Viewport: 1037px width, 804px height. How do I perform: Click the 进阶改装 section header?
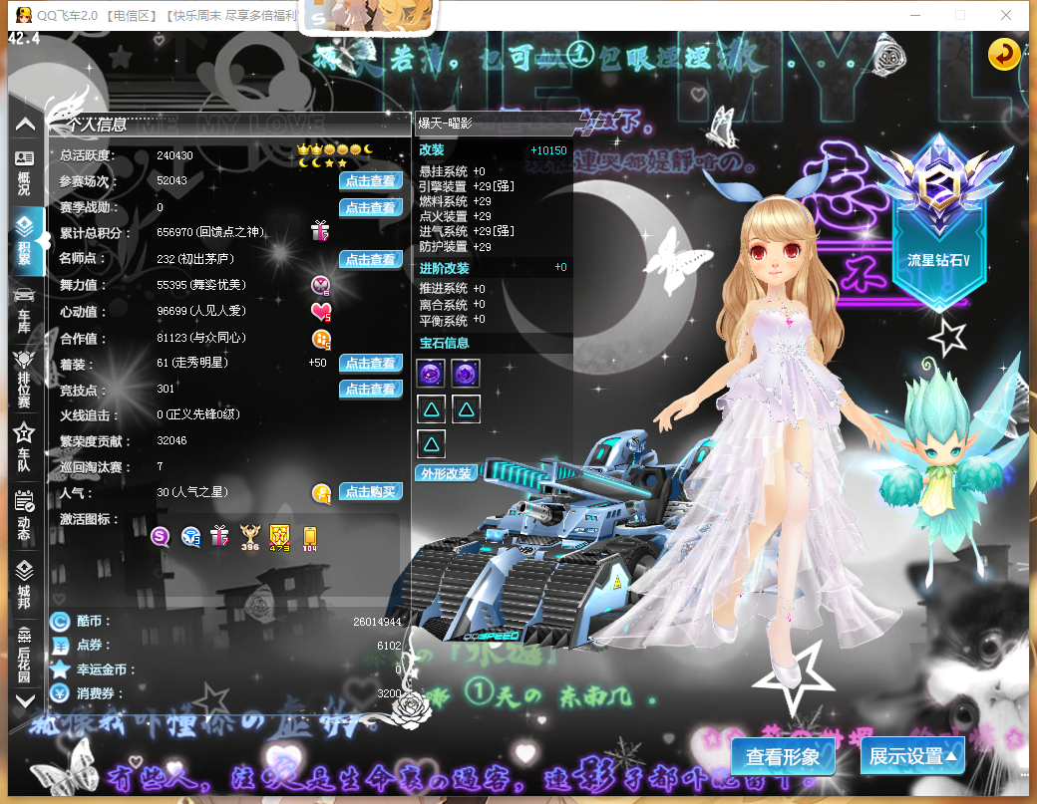point(444,268)
